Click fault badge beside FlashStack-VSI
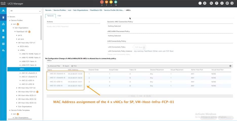The height and width of the screenshot is (121, 237). coord(29,32)
